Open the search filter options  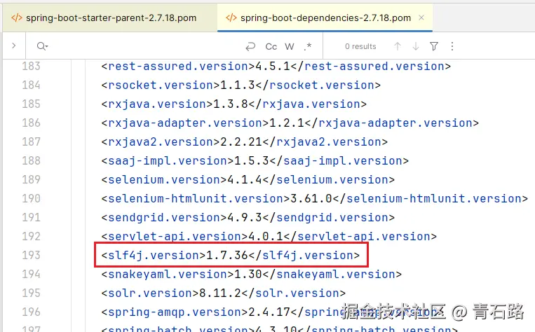434,46
